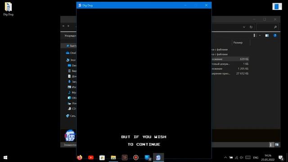The width and height of the screenshot is (288, 162).
Task: Select OneDrive in Explorer sidebar
Action: pos(71,53)
